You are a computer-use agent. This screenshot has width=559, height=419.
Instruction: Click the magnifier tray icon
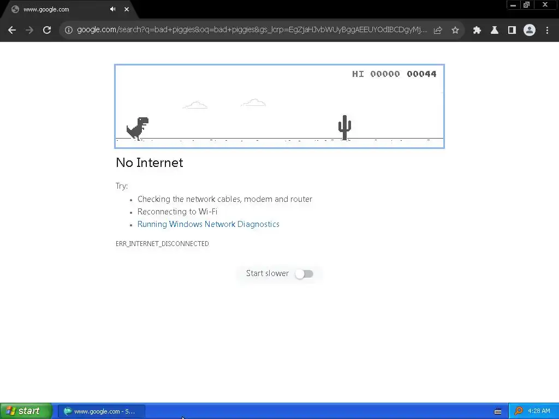coord(519,411)
